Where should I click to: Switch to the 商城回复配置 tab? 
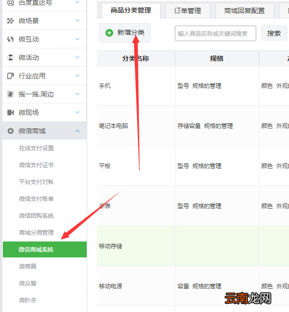pyautogui.click(x=245, y=11)
